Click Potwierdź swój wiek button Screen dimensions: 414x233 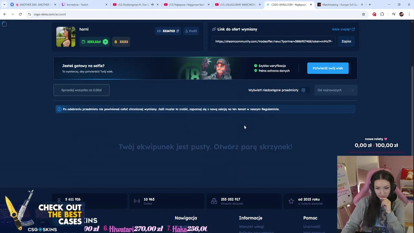[328, 68]
